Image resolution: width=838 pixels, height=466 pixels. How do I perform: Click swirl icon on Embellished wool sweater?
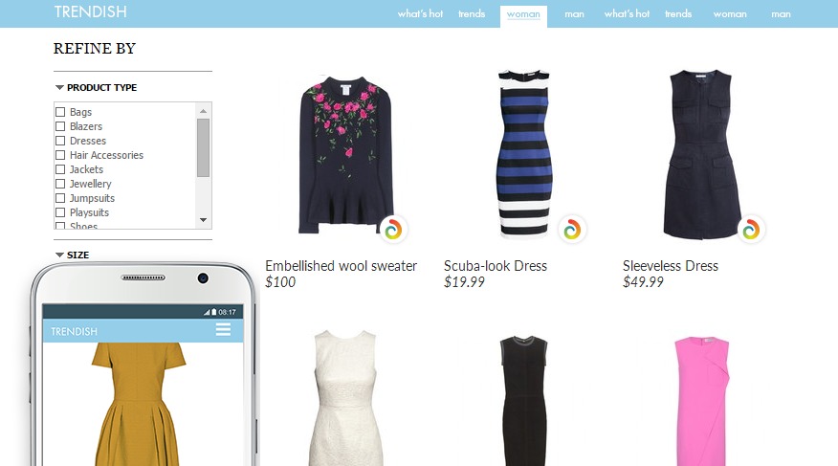coord(393,230)
